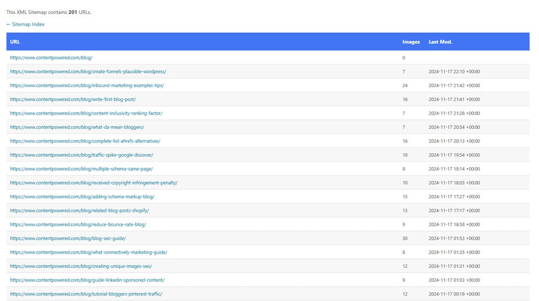Viewport: 539px width, 301px height.
Task: Open the what-connectively-marketing-guide URL
Action: (89, 252)
